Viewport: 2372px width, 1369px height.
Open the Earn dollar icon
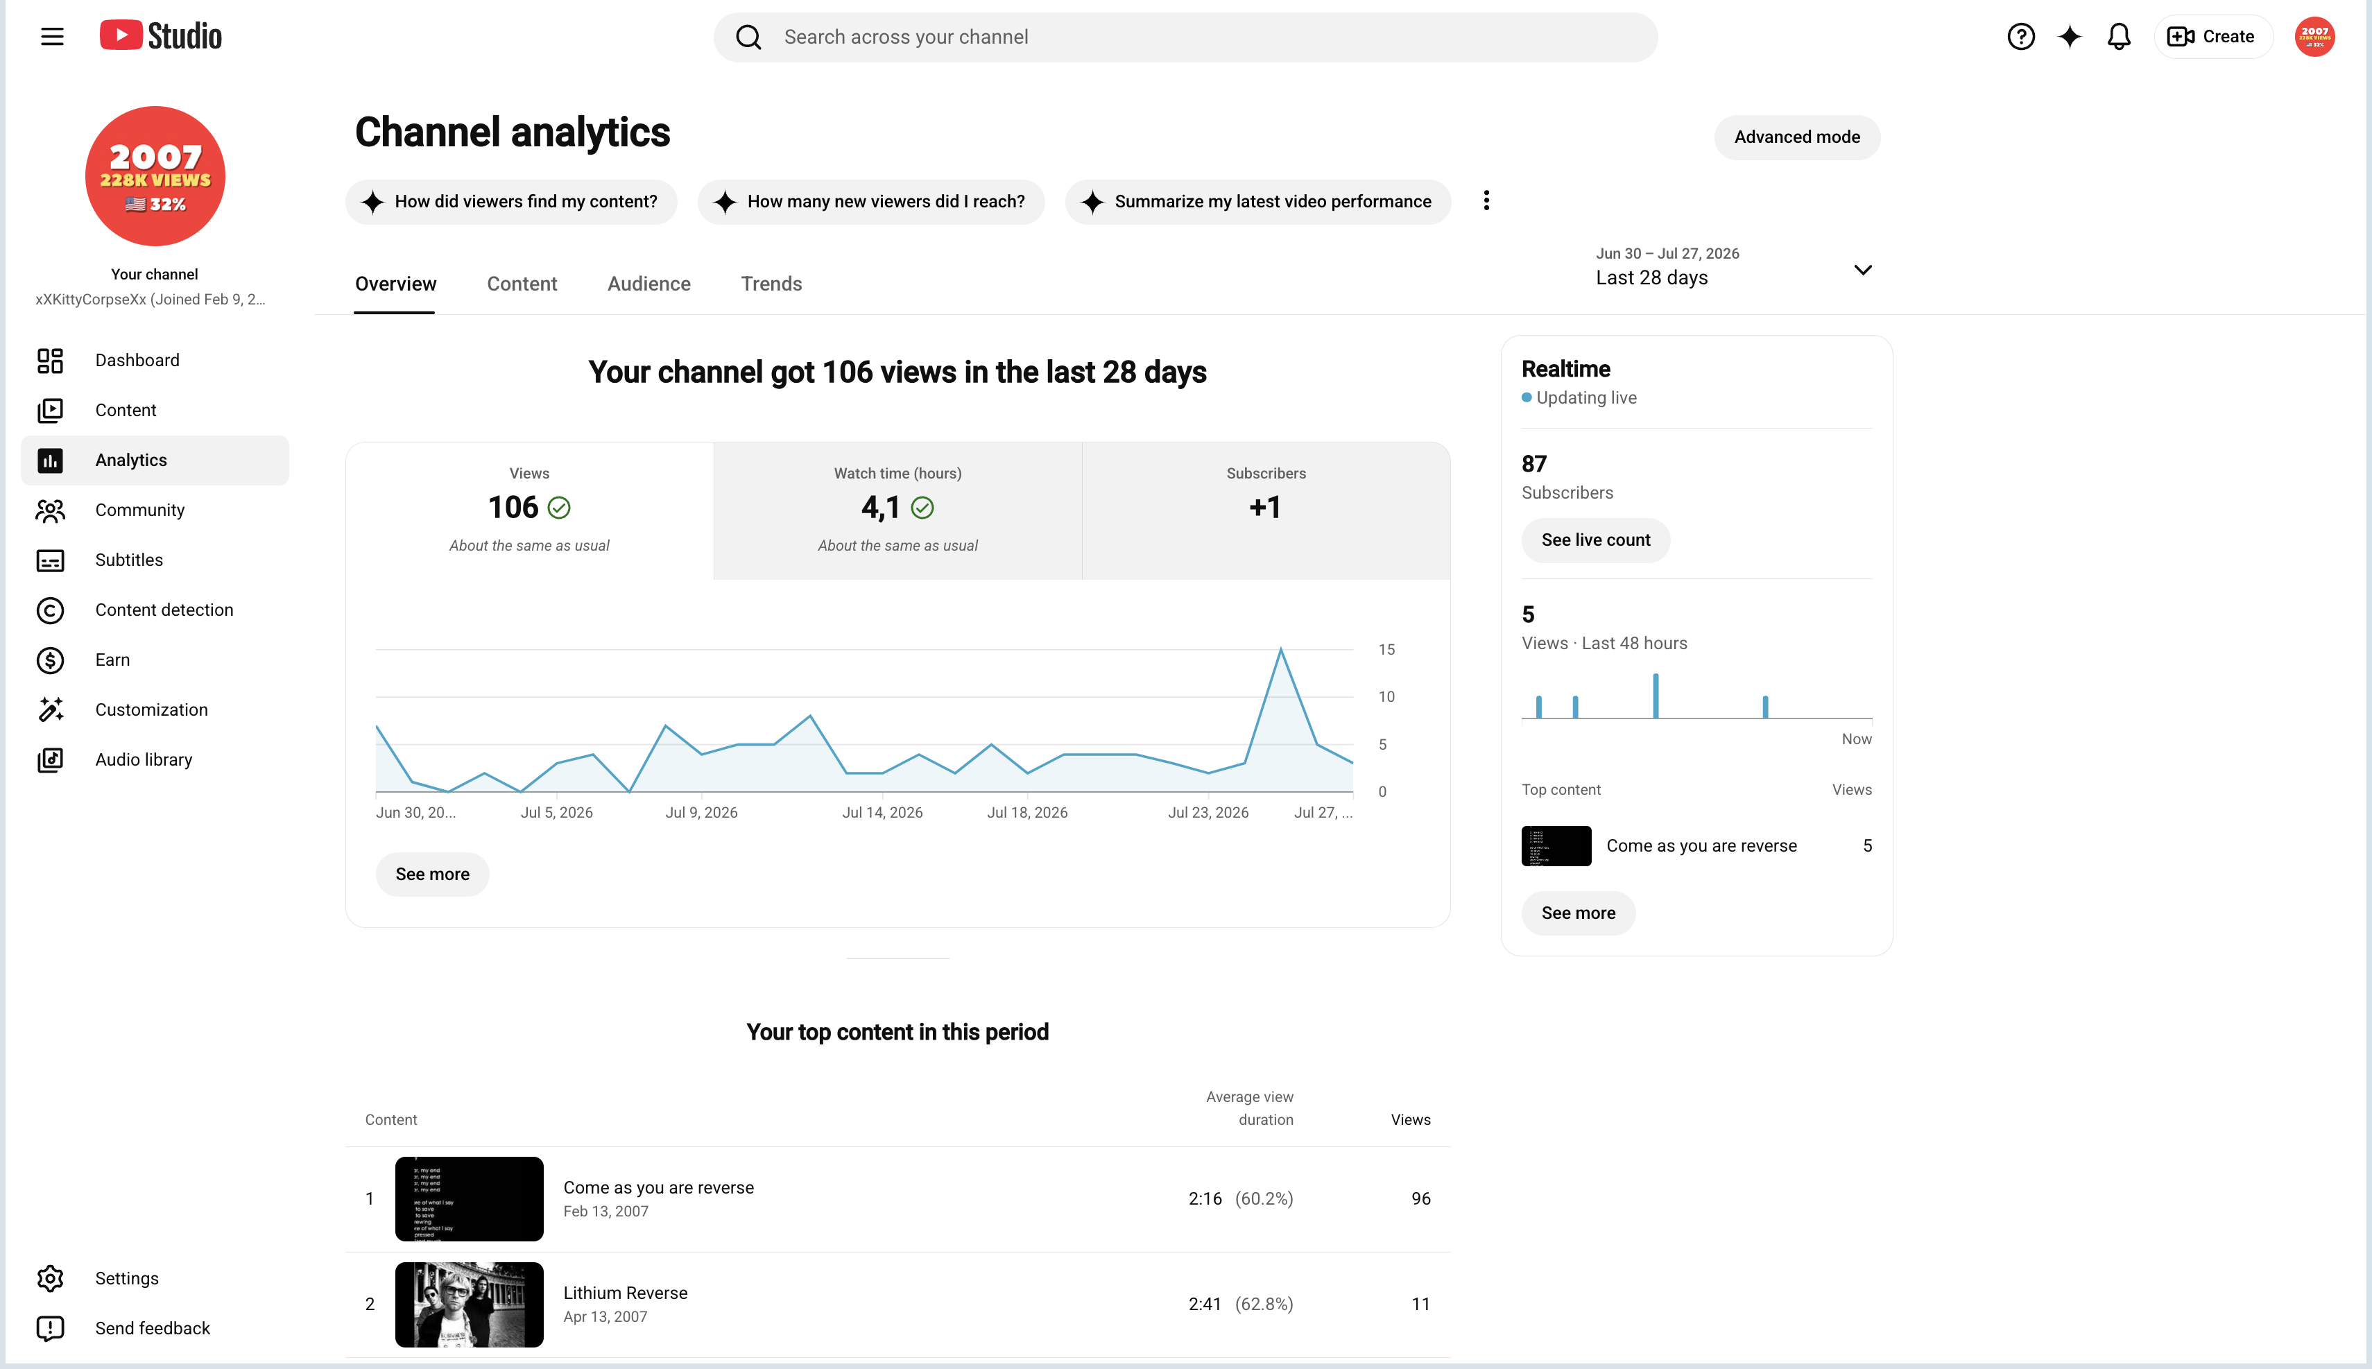(50, 660)
